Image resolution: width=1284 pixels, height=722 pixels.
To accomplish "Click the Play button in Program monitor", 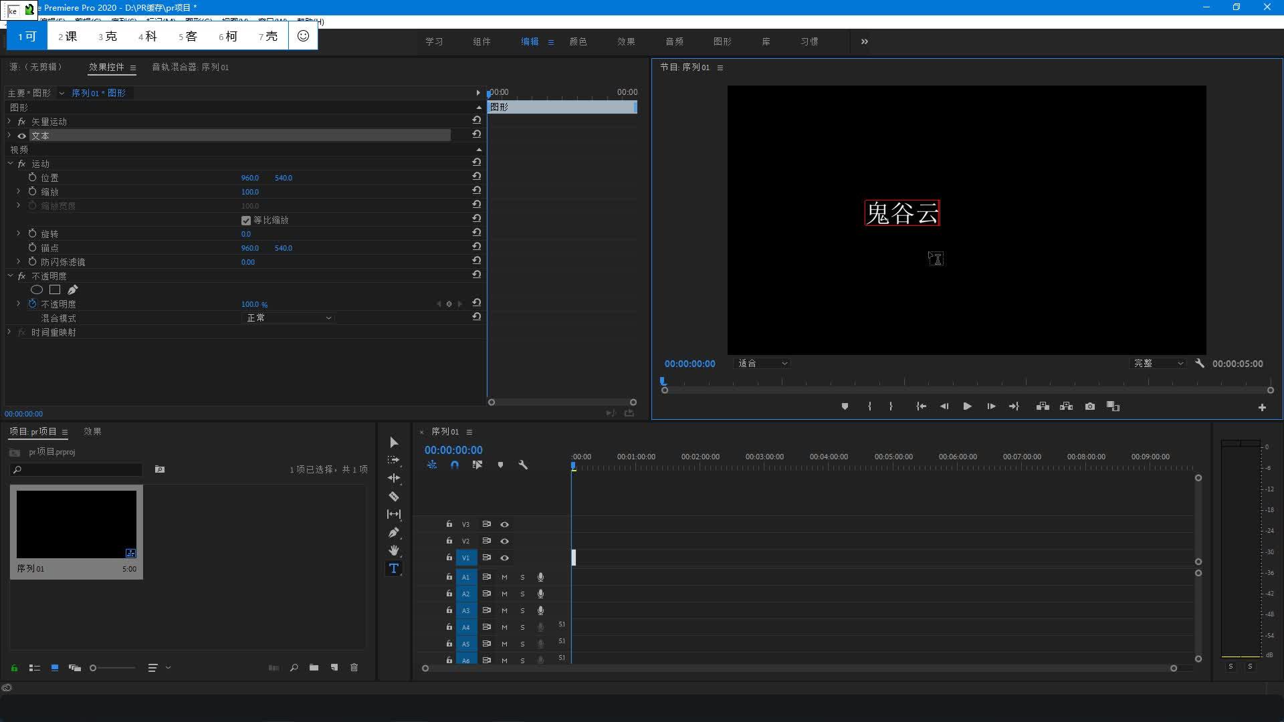I will point(967,406).
